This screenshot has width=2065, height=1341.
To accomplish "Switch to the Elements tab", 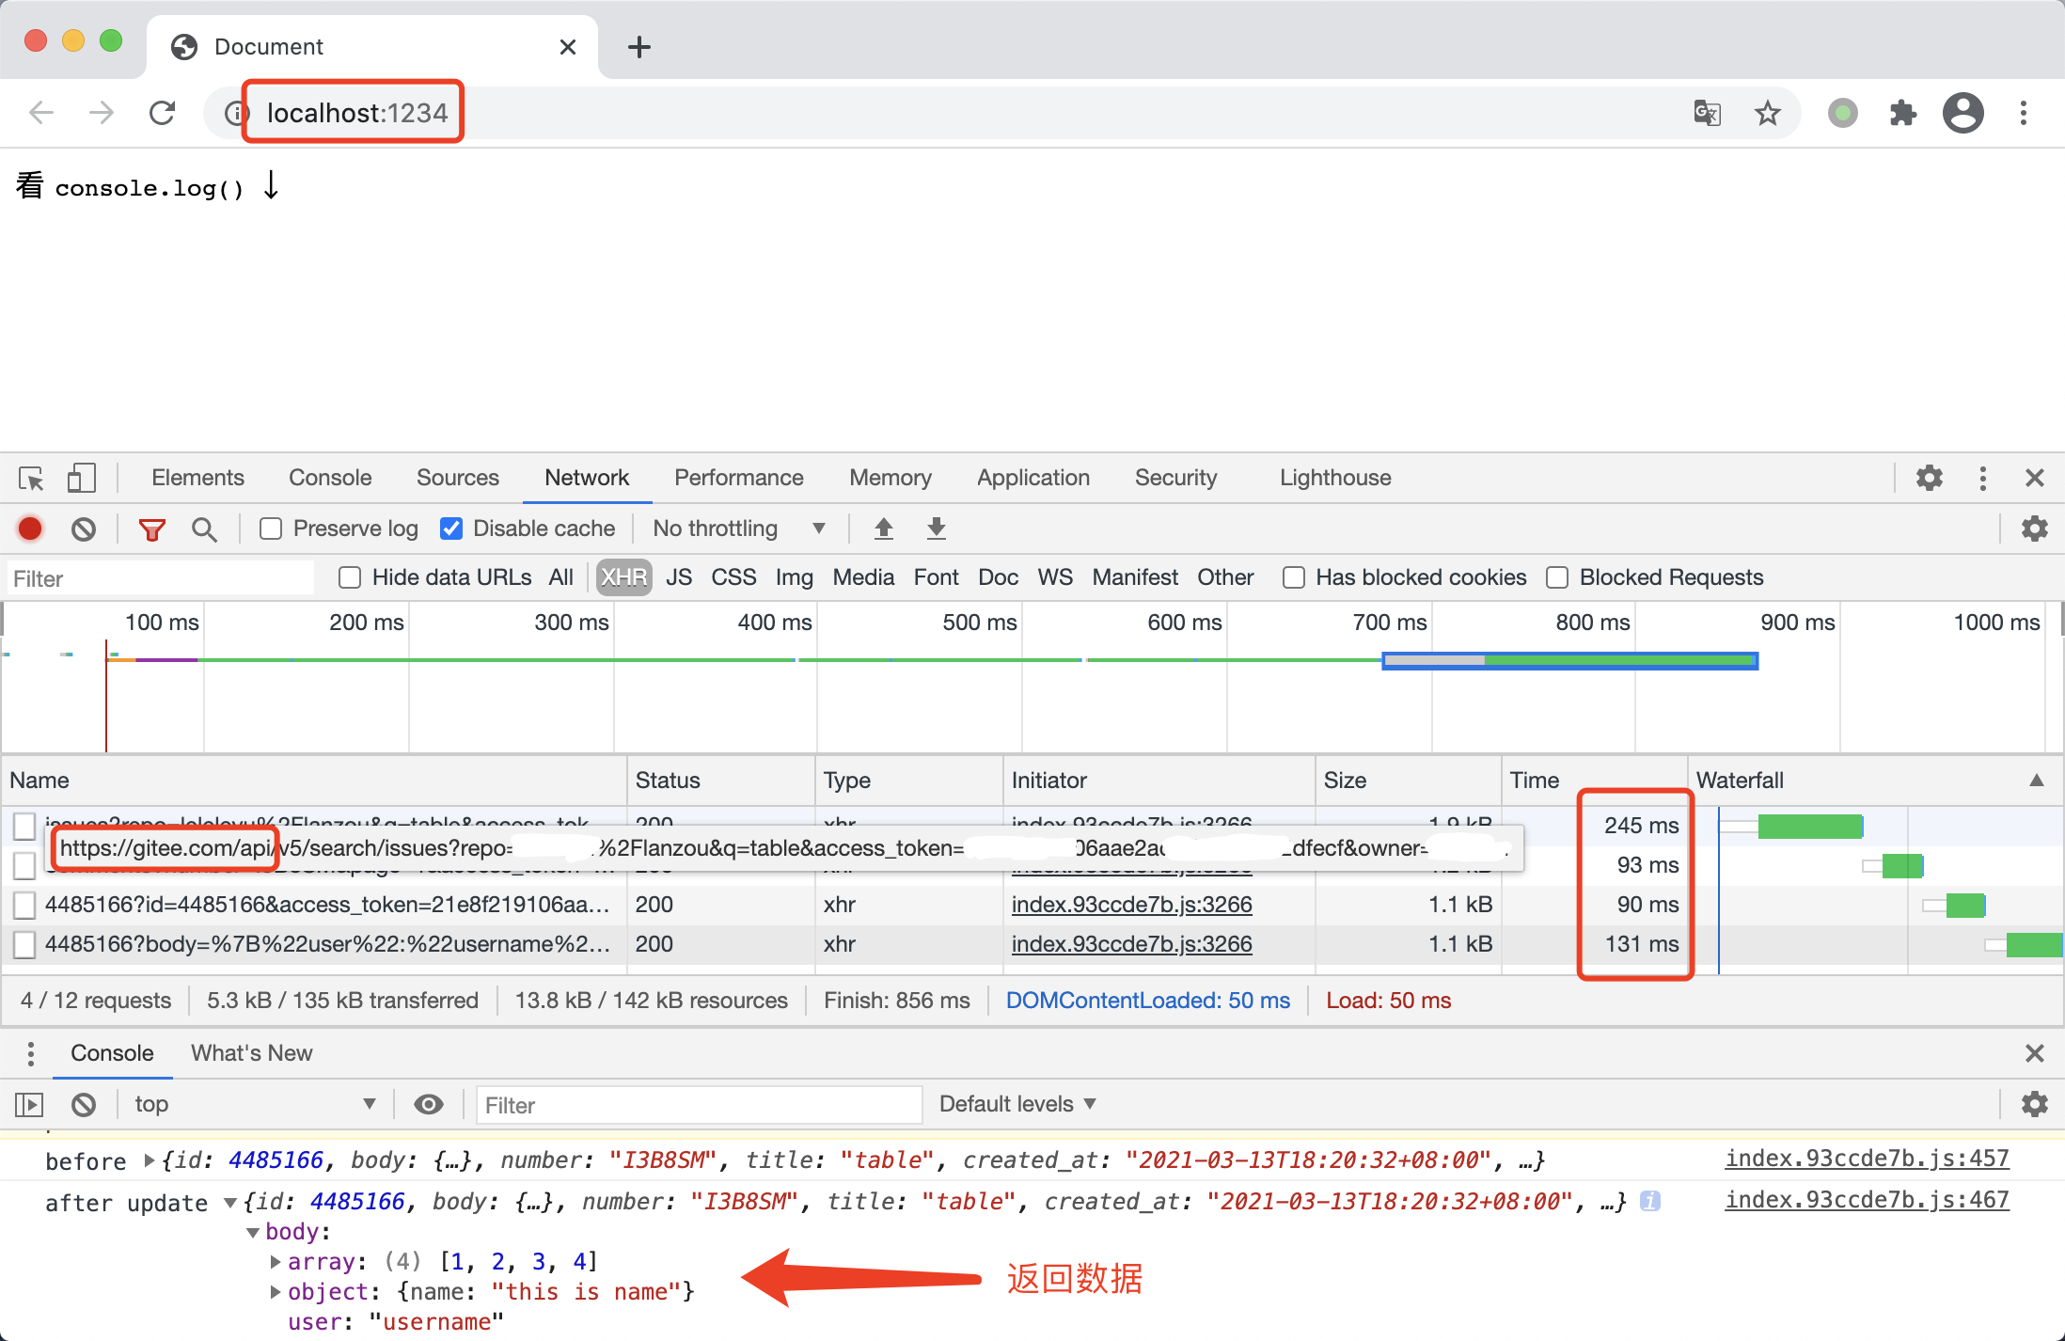I will (197, 478).
